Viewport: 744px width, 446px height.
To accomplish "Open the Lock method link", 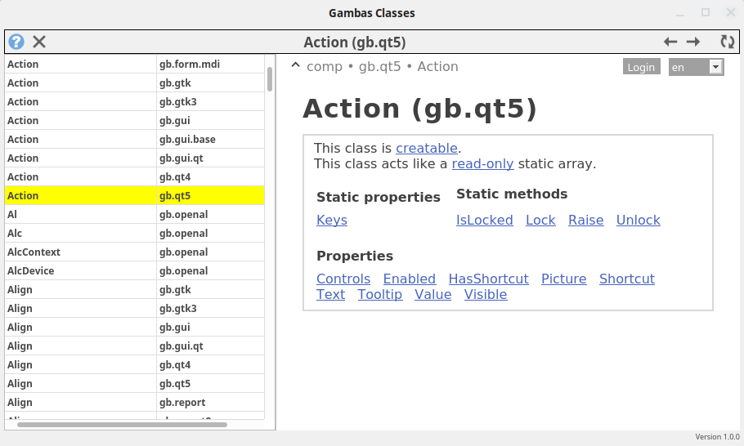I will 540,221.
